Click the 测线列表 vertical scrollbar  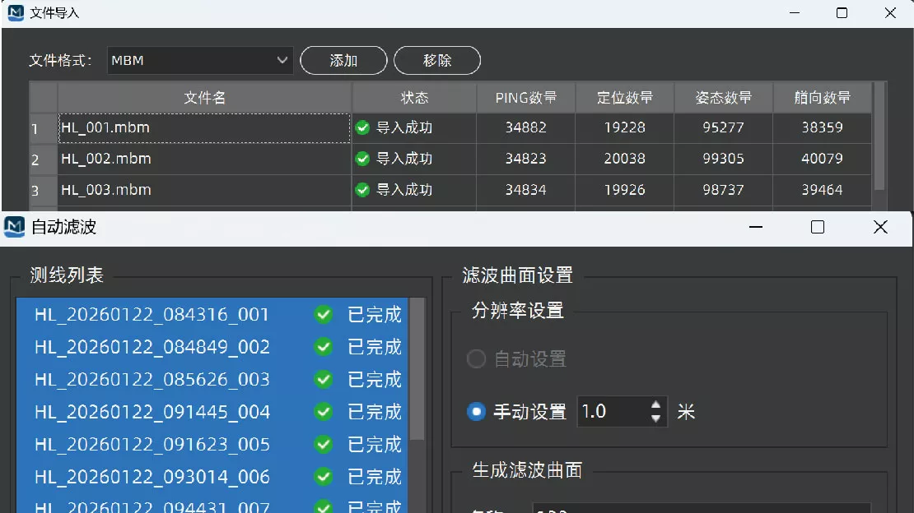tap(417, 370)
